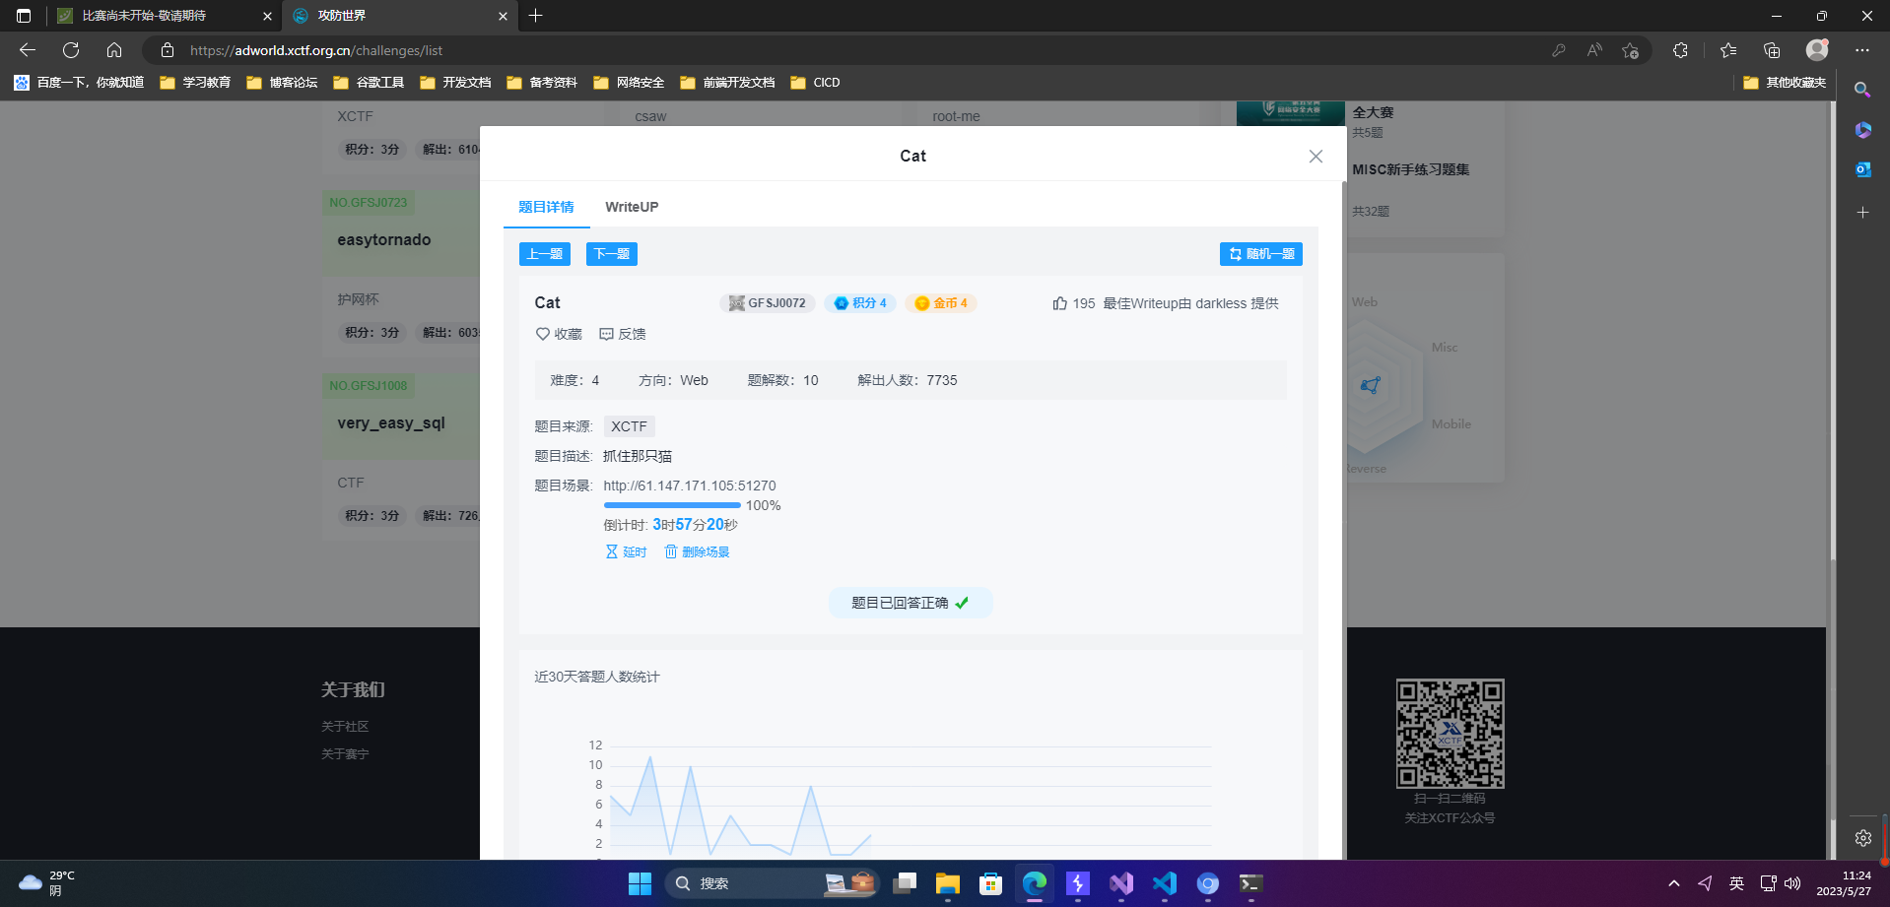
Task: Open a new browser tab
Action: click(535, 16)
